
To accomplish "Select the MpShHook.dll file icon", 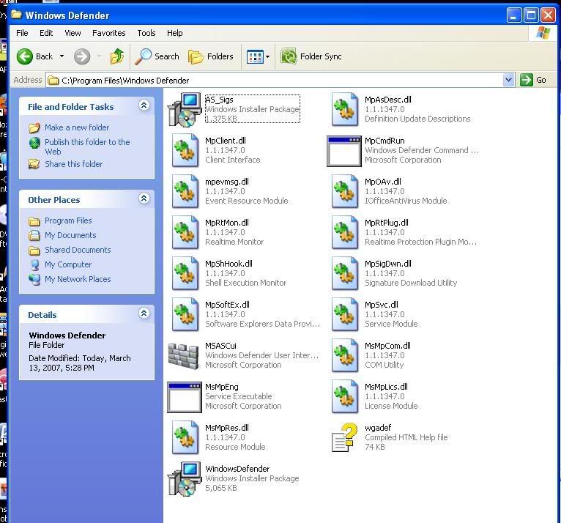I will point(185,274).
